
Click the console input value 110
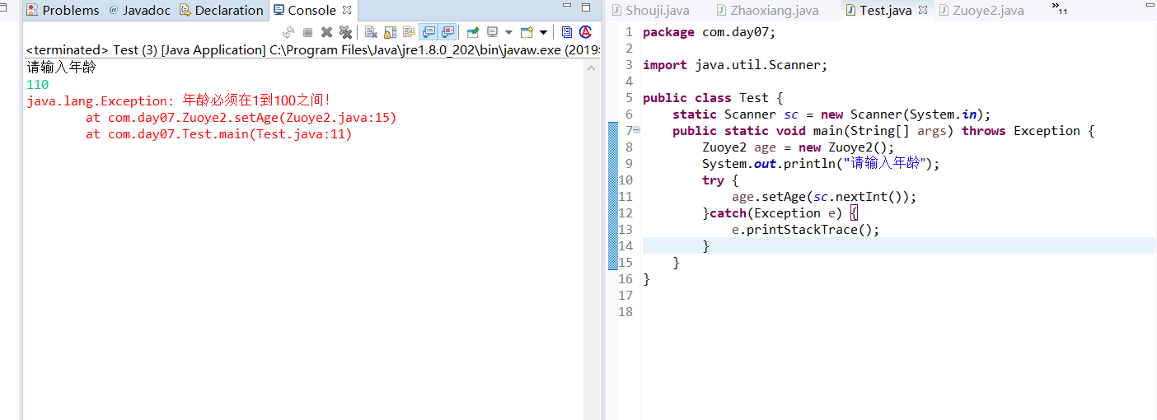tap(38, 85)
